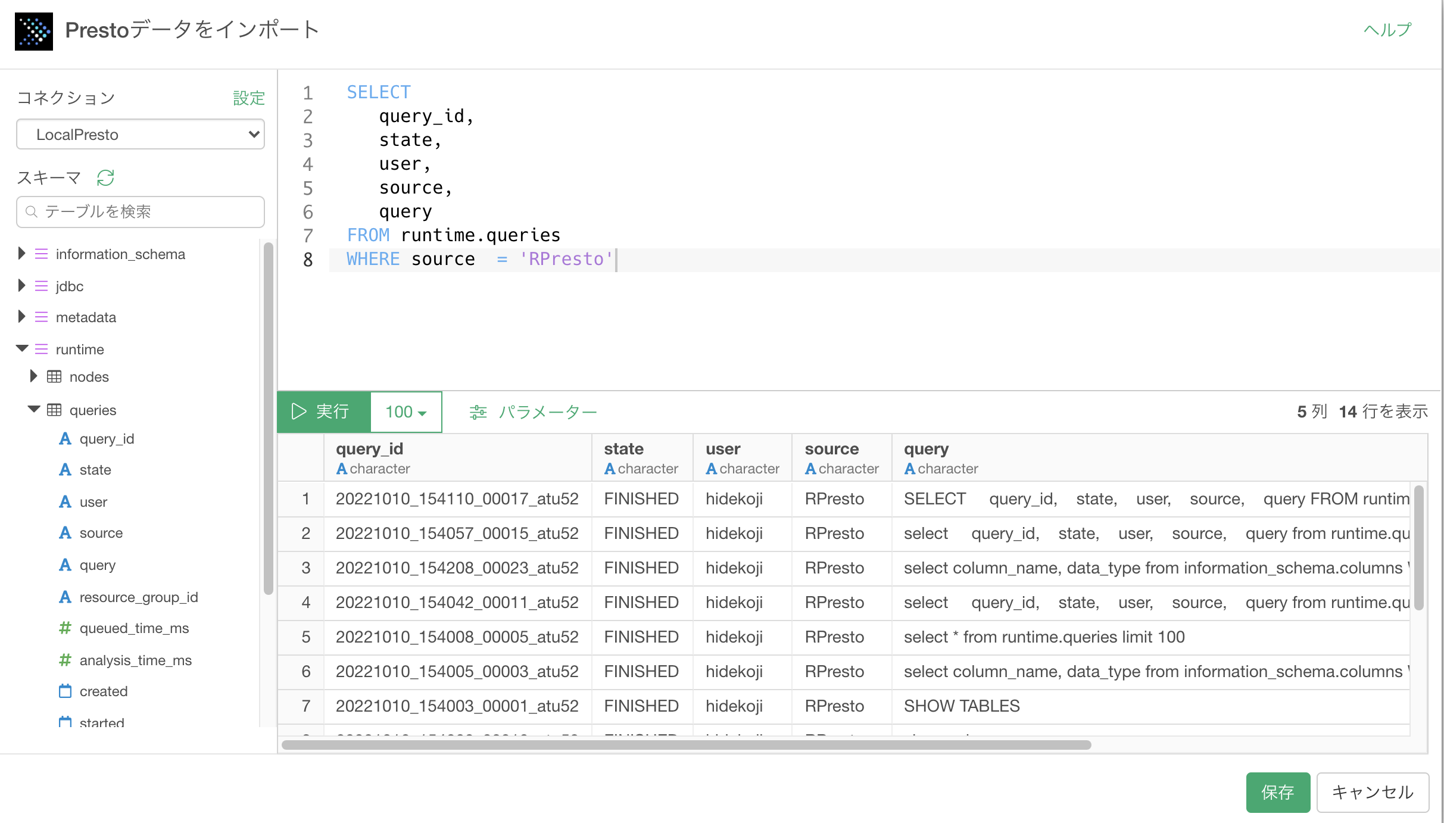Click the results table vertical scrollbar
The width and height of the screenshot is (1444, 823).
click(1419, 548)
